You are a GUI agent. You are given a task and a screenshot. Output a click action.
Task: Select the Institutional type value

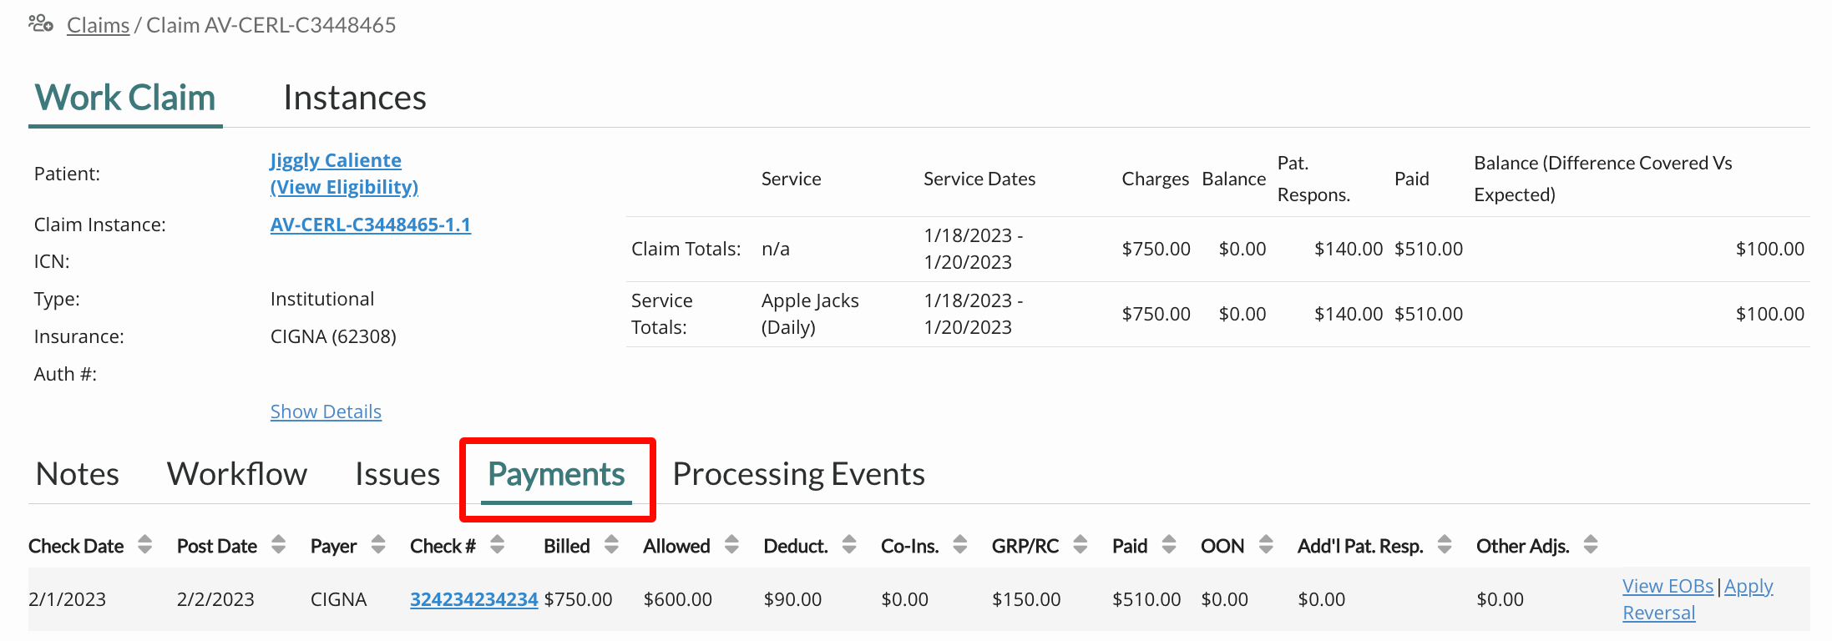322,299
